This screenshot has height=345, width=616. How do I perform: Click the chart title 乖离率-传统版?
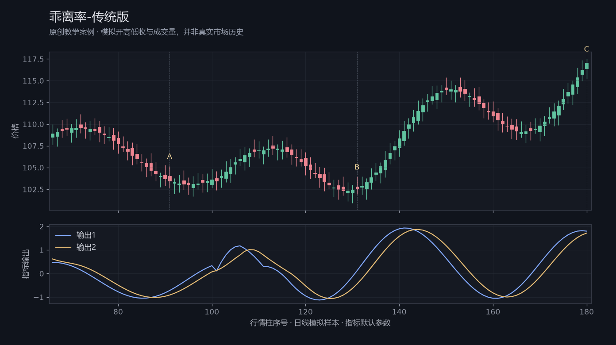pyautogui.click(x=89, y=17)
